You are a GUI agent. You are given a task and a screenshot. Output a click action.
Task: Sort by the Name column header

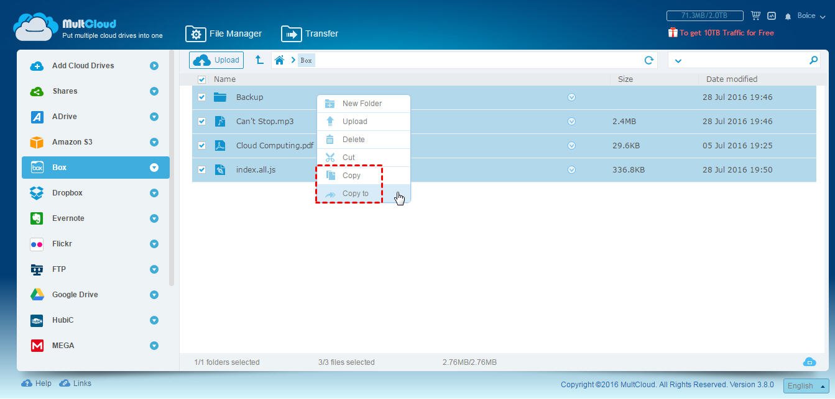pos(224,79)
